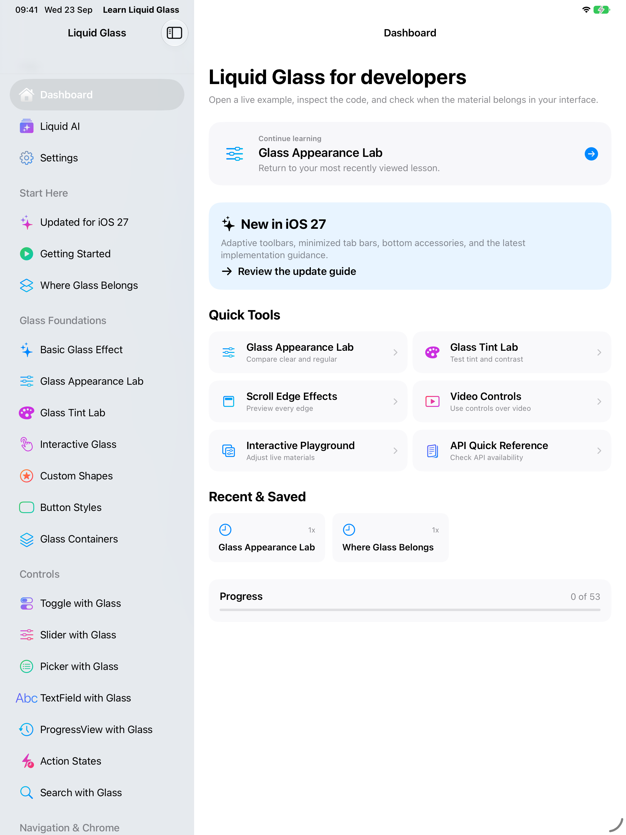Click the Glass Containers stack icon
The image size is (626, 835).
pyautogui.click(x=26, y=539)
